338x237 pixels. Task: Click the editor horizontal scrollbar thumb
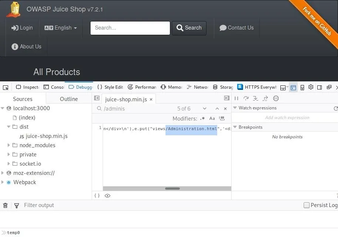click(173, 189)
